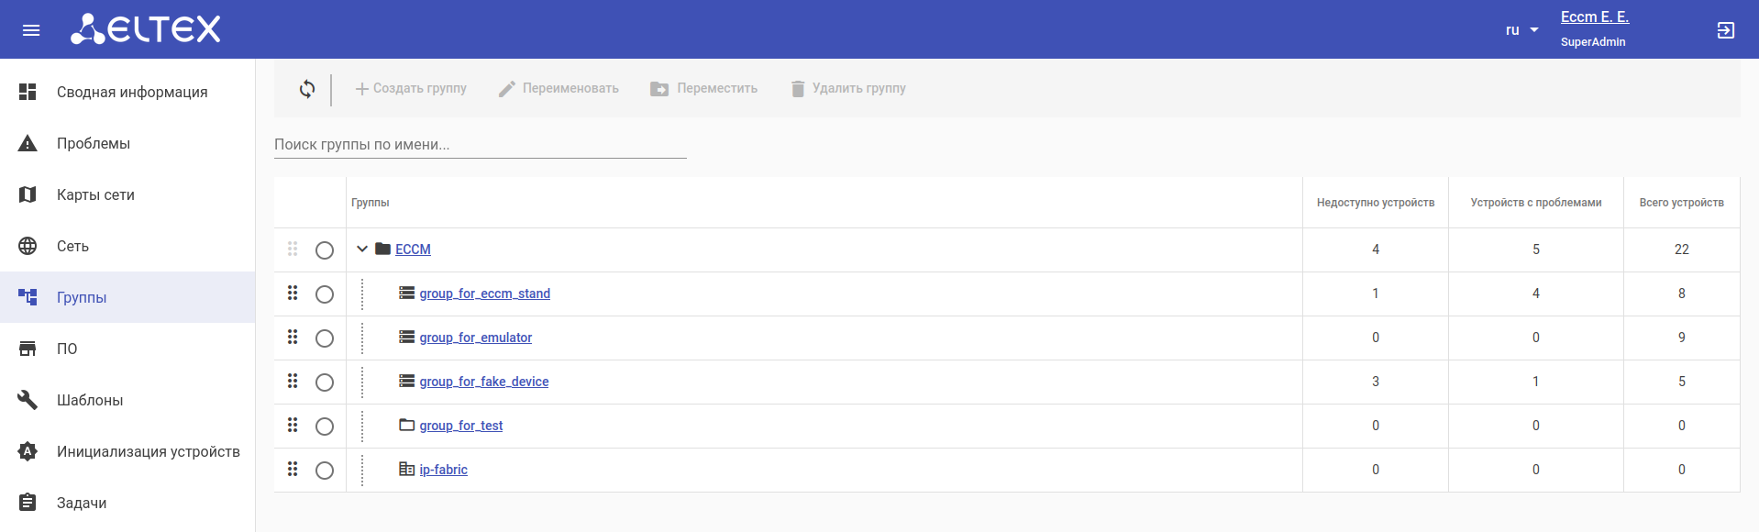Open group_for_eccm_stand link
The height and width of the screenshot is (532, 1759).
coord(484,294)
